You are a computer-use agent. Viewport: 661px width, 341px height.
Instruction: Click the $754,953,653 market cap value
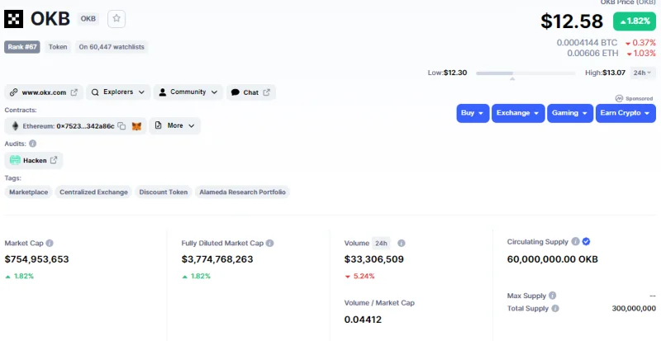click(x=36, y=259)
